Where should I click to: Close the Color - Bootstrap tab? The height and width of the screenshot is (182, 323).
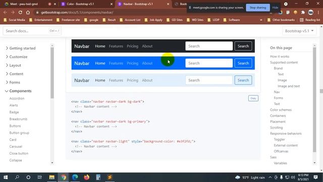point(112,4)
